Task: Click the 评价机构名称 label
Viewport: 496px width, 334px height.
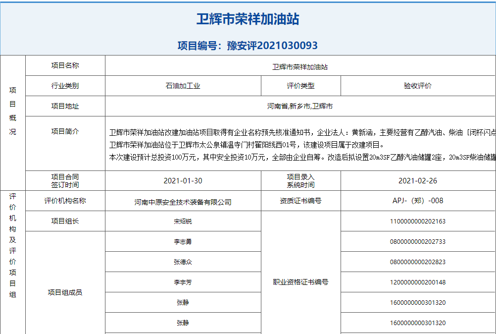Action: point(65,201)
